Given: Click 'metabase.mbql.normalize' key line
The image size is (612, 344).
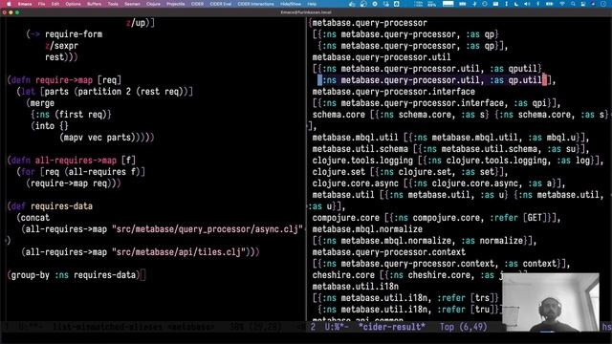Looking at the screenshot, I should (367, 229).
